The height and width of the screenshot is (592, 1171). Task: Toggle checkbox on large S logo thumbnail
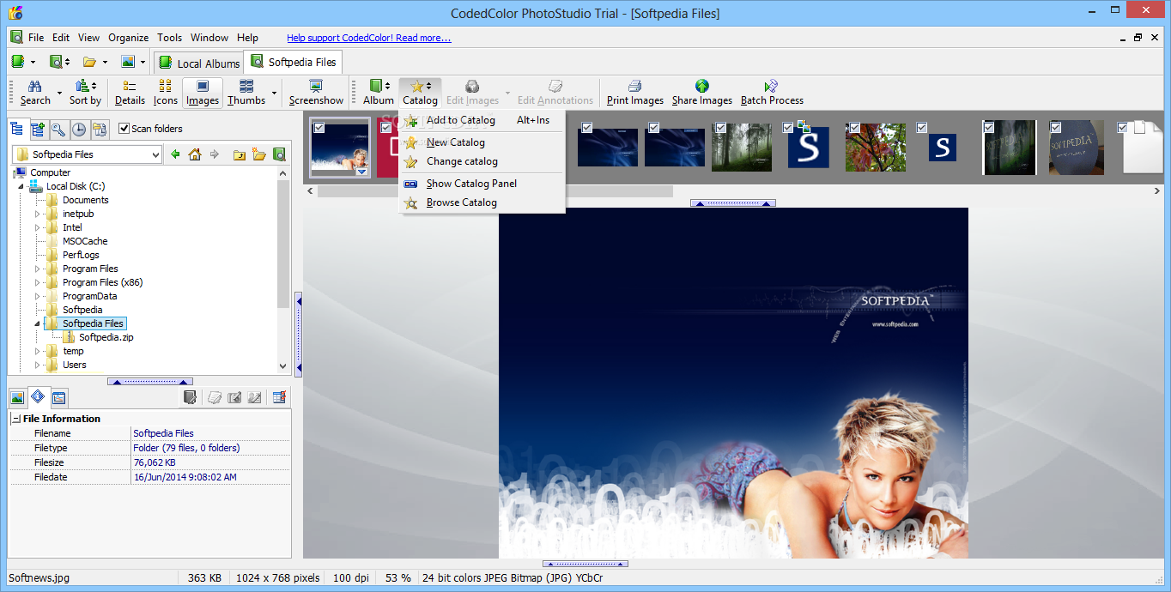(788, 128)
